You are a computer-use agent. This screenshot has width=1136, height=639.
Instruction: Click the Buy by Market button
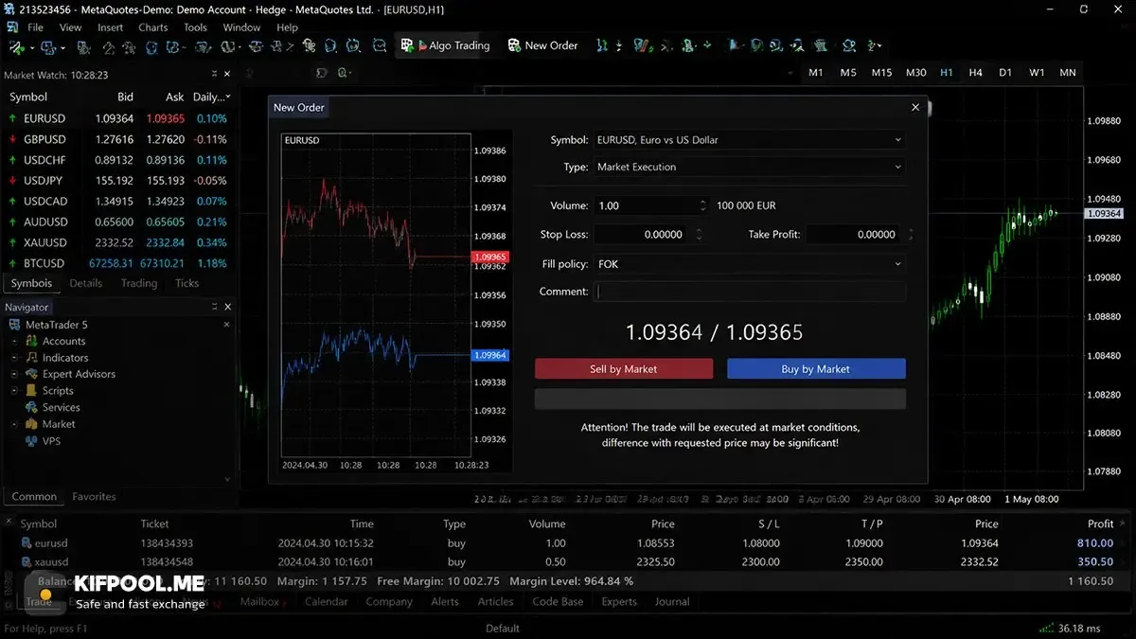click(816, 369)
